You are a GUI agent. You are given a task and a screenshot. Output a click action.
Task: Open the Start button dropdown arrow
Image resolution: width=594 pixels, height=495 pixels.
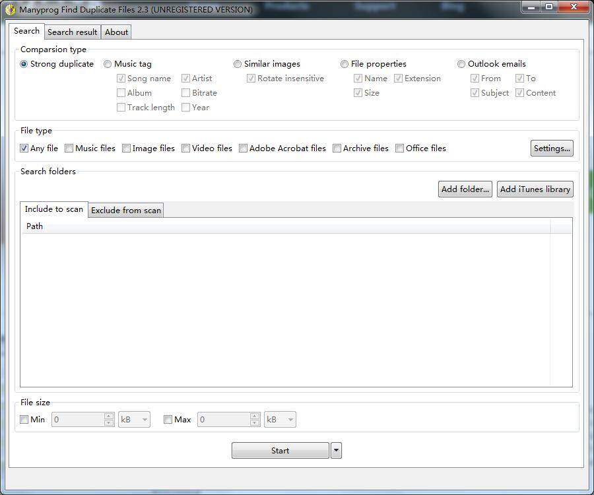(336, 450)
